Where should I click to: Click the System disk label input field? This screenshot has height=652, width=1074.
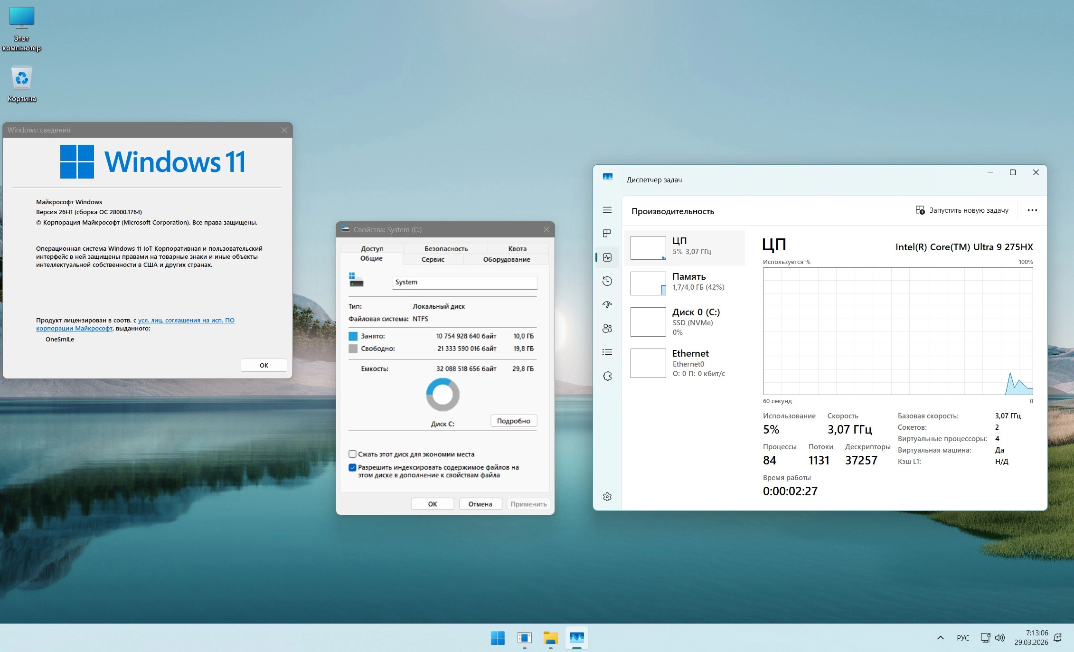coord(464,282)
